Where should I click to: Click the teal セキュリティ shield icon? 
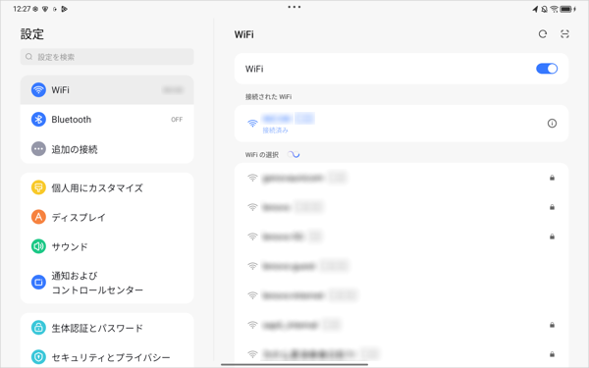pos(38,357)
